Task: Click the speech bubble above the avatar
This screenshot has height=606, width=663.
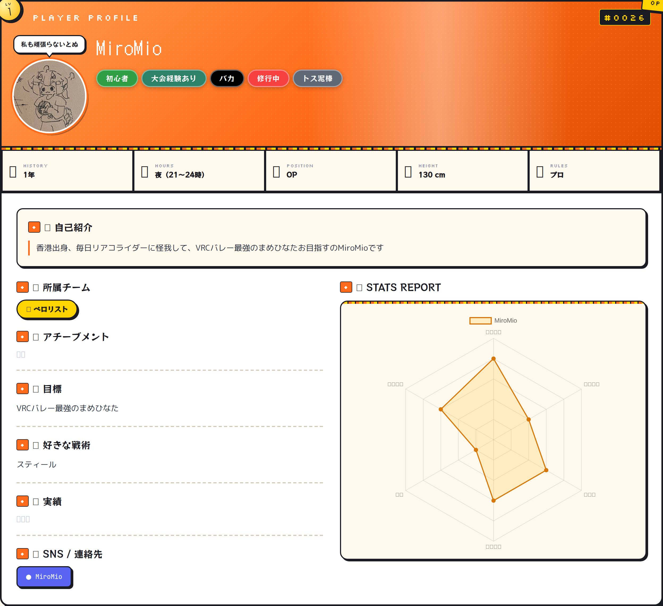Action: tap(50, 44)
